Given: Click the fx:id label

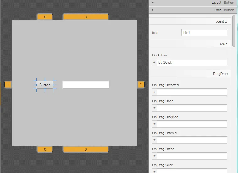Looking at the screenshot, I should coord(155,33).
